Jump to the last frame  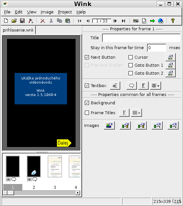coord(123,21)
